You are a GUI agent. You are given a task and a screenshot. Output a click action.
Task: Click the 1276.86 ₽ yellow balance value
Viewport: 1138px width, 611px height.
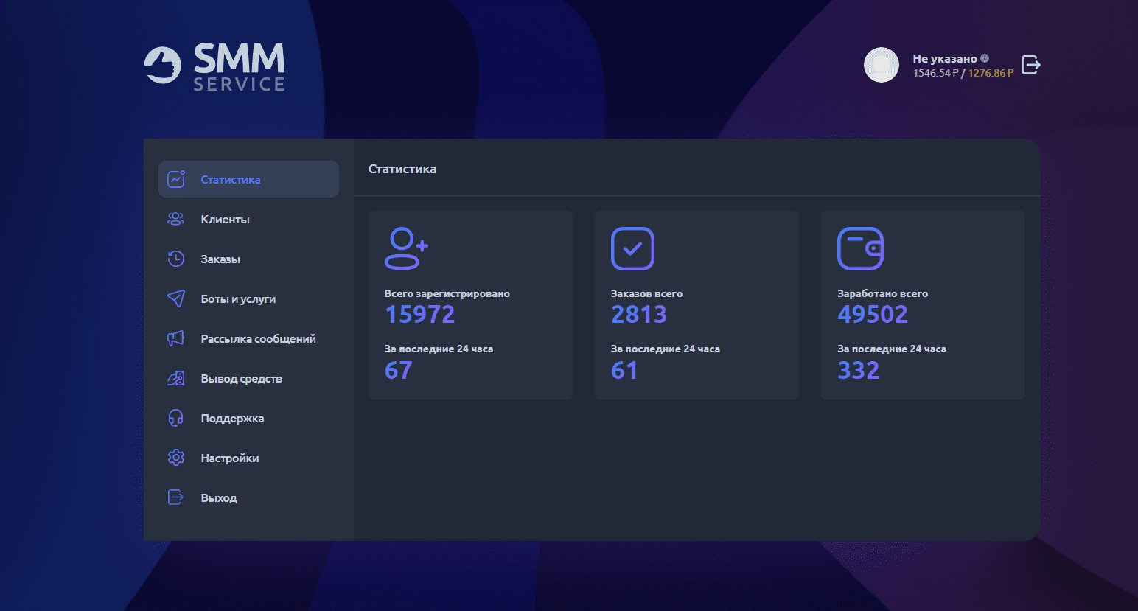tap(991, 73)
